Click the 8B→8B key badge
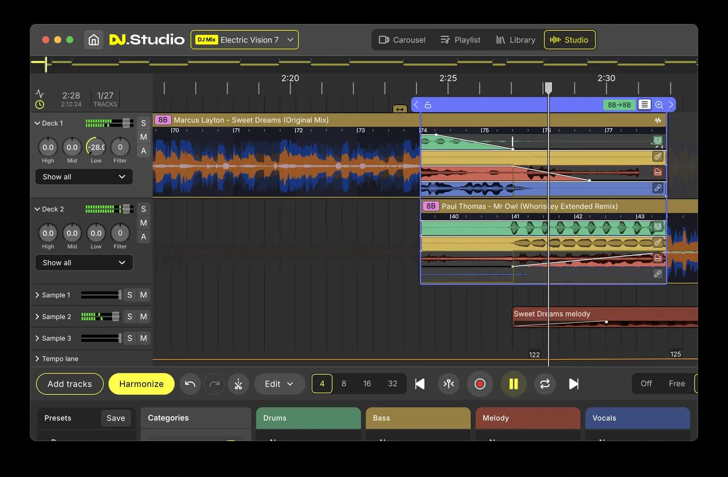Screen dimensions: 728x477 click(x=619, y=105)
